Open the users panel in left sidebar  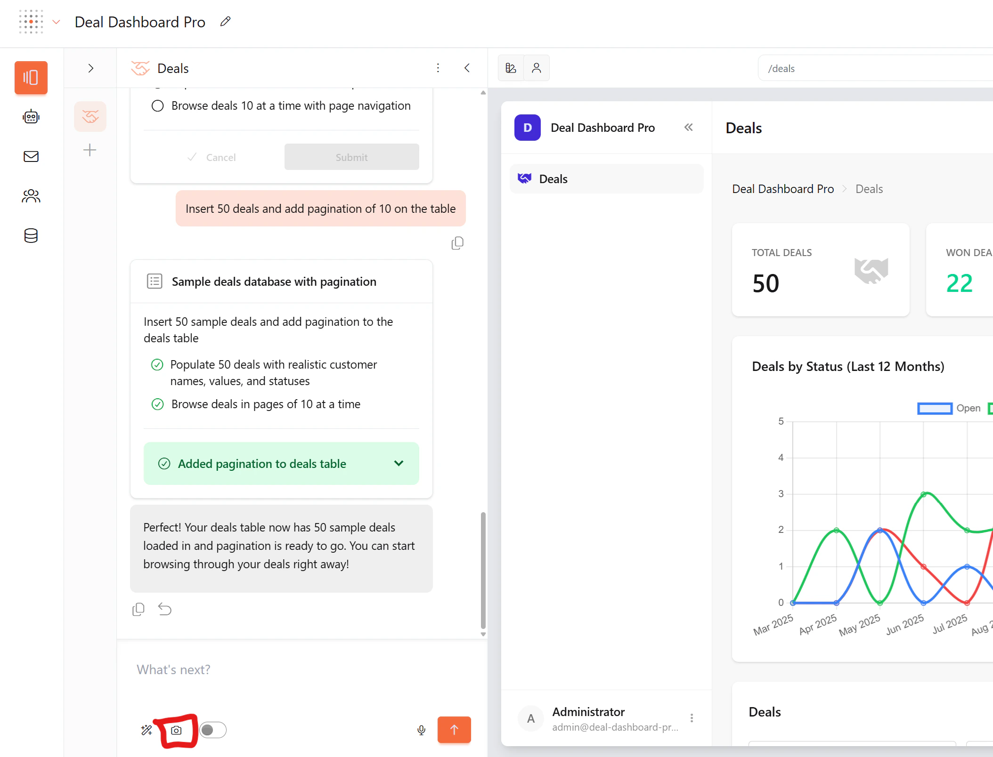point(31,196)
